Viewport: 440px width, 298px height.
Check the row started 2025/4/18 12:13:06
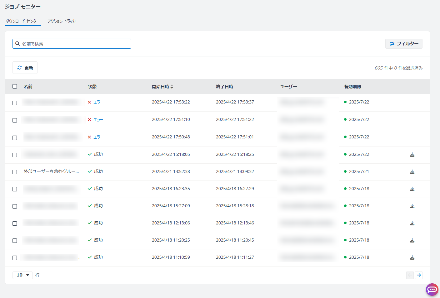click(15, 223)
